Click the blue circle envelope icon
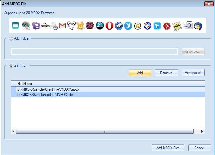The height and width of the screenshot is (155, 215). pyautogui.click(x=119, y=26)
